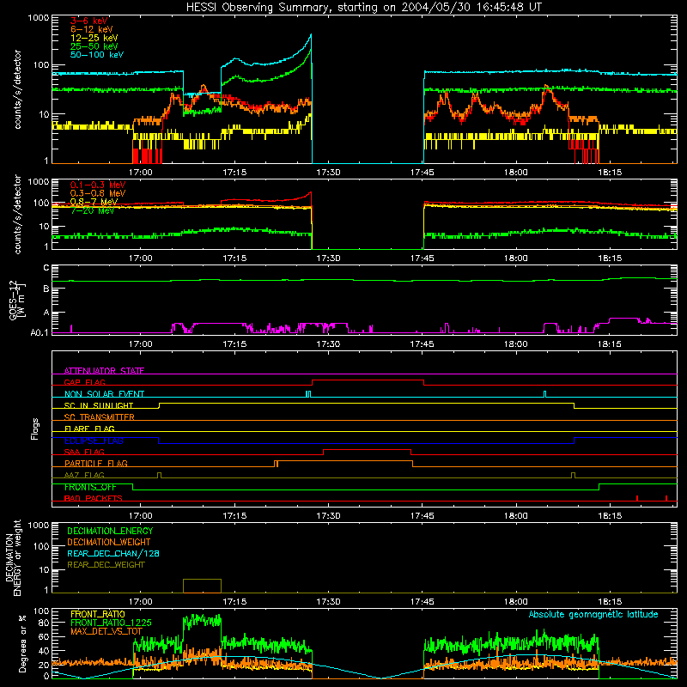Click the SC_TRANSMITTER flag label
The width and height of the screenshot is (687, 687).
[100, 417]
